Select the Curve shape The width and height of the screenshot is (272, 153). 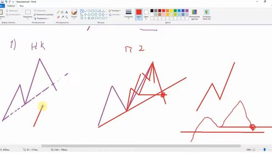pyautogui.click(x=85, y=11)
